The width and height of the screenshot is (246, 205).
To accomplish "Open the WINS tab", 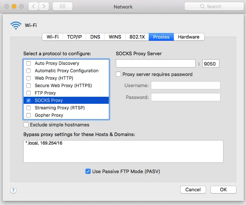I will pyautogui.click(x=115, y=37).
